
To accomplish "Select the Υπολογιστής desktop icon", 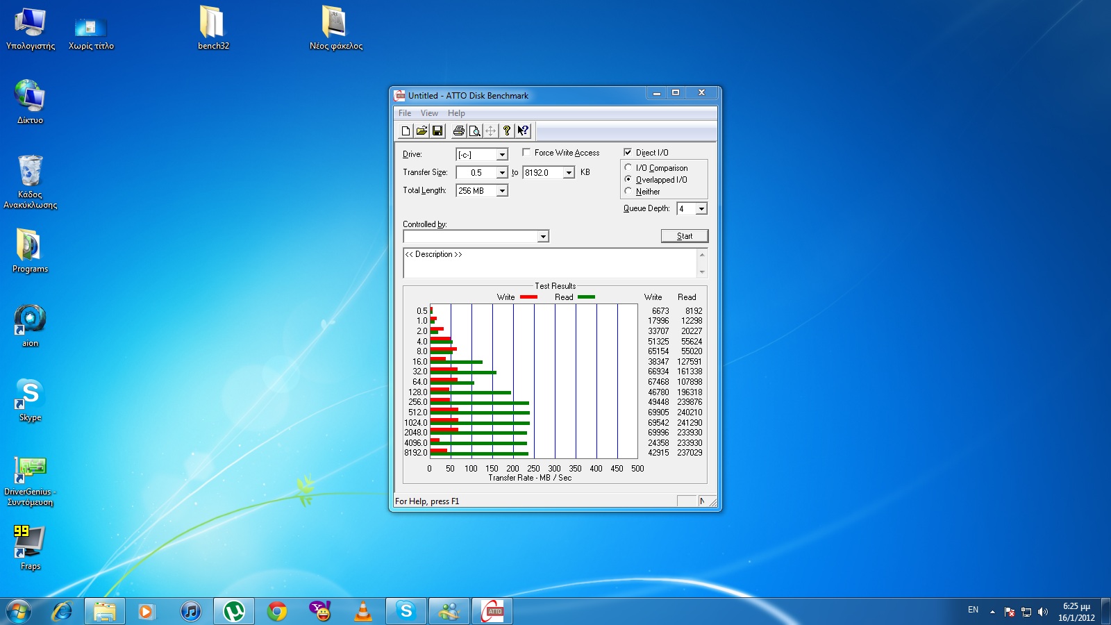I will click(31, 29).
